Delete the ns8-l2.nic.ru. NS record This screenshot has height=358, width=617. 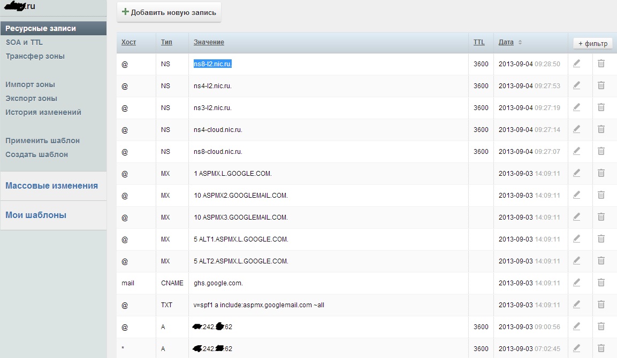pos(601,63)
